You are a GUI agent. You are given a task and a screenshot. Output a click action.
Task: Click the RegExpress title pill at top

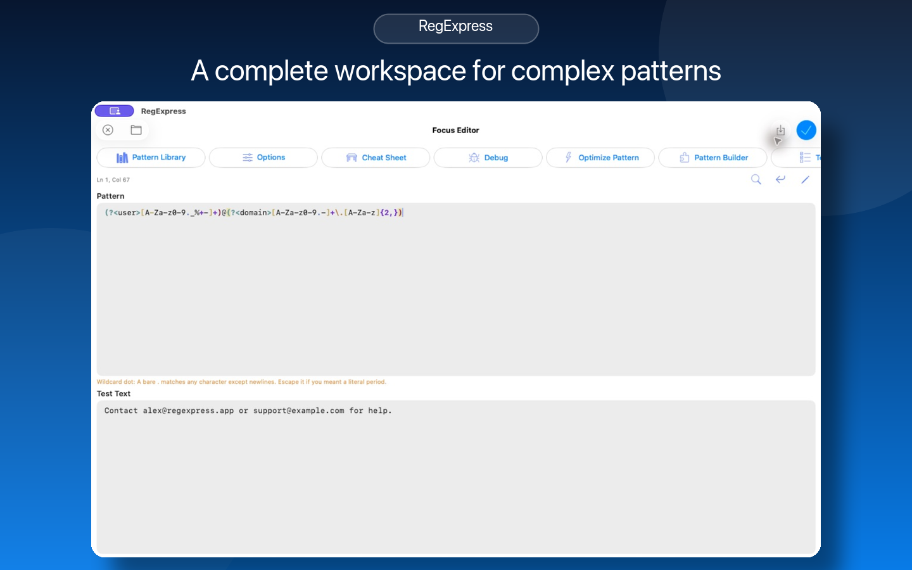coord(456,28)
